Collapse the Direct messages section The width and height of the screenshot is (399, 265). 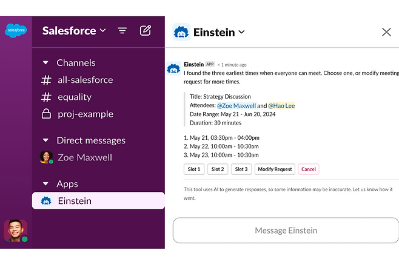(45, 140)
